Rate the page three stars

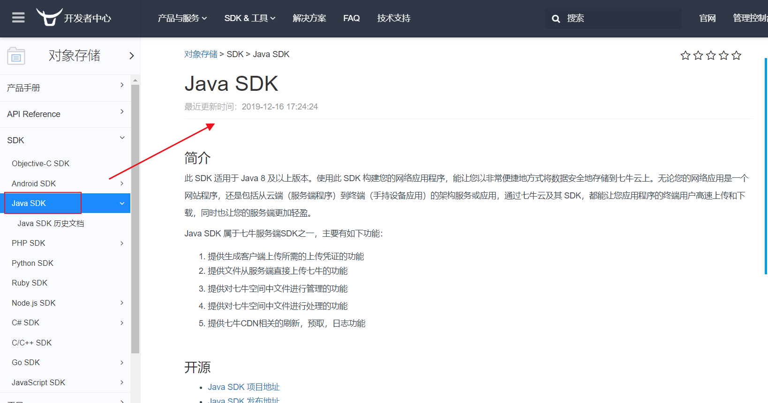pos(711,56)
